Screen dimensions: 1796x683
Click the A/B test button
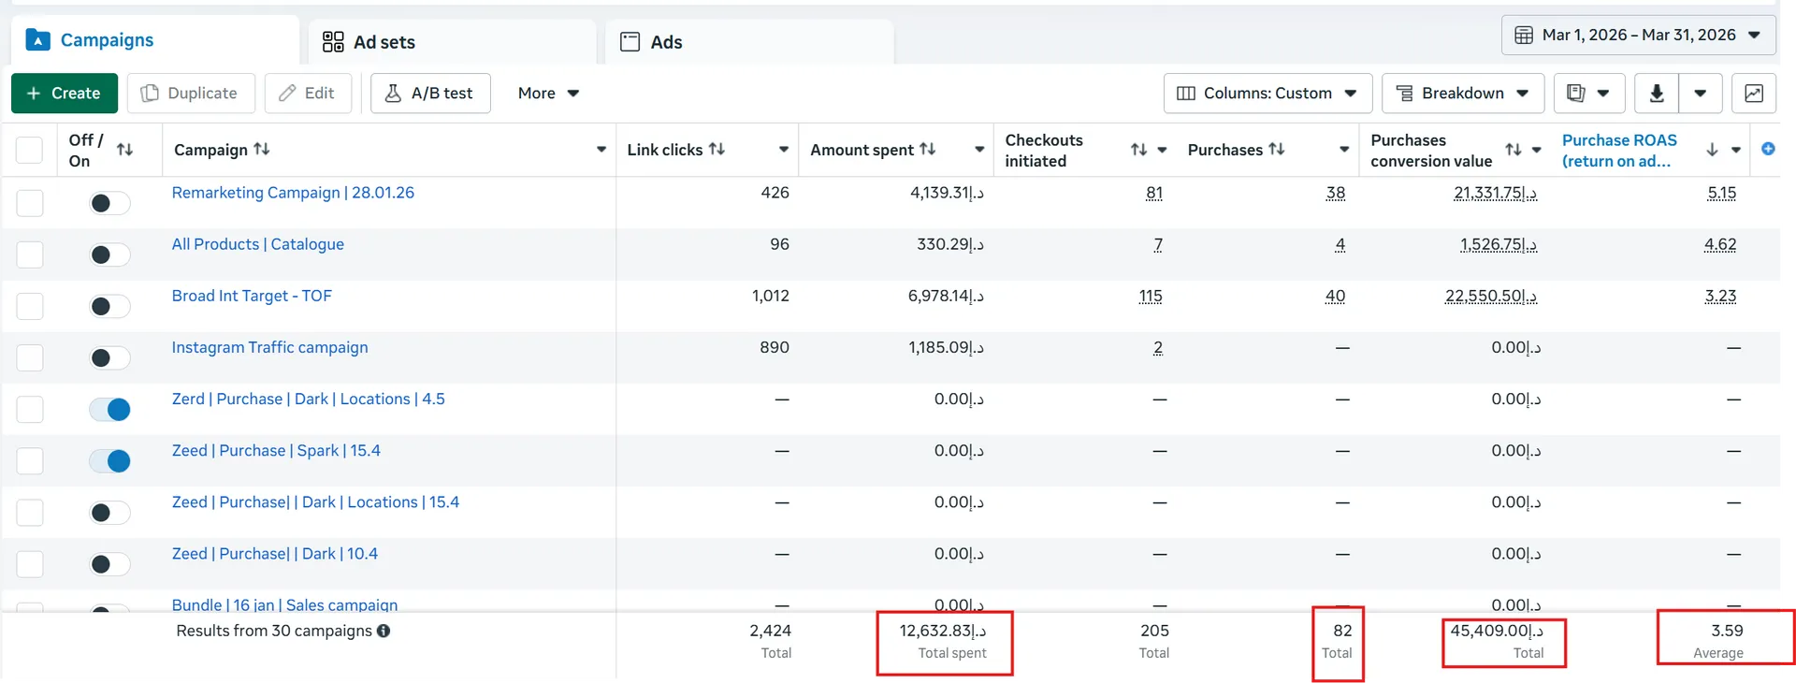[430, 94]
